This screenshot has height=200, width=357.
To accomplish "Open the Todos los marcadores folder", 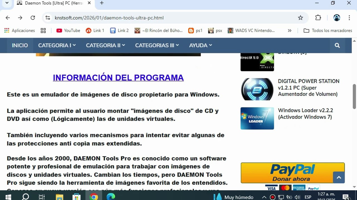I will 328,31.
